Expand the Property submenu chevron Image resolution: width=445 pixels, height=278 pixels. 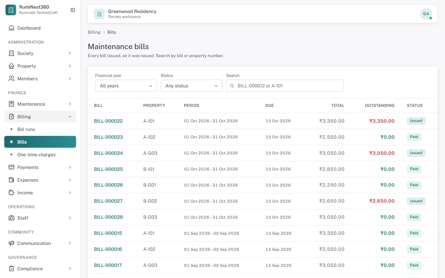(x=70, y=66)
